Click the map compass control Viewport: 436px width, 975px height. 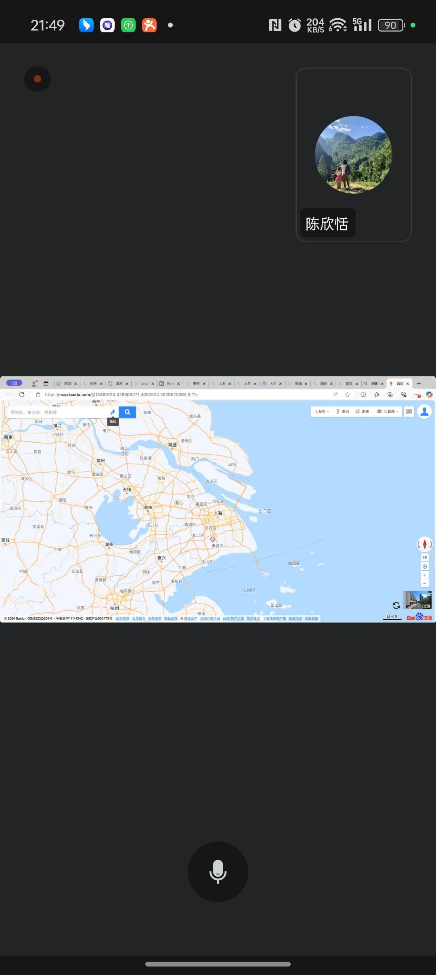tap(424, 544)
